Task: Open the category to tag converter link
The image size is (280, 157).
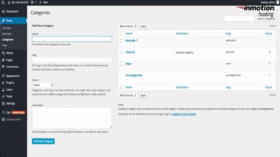Action: tap(184, 114)
